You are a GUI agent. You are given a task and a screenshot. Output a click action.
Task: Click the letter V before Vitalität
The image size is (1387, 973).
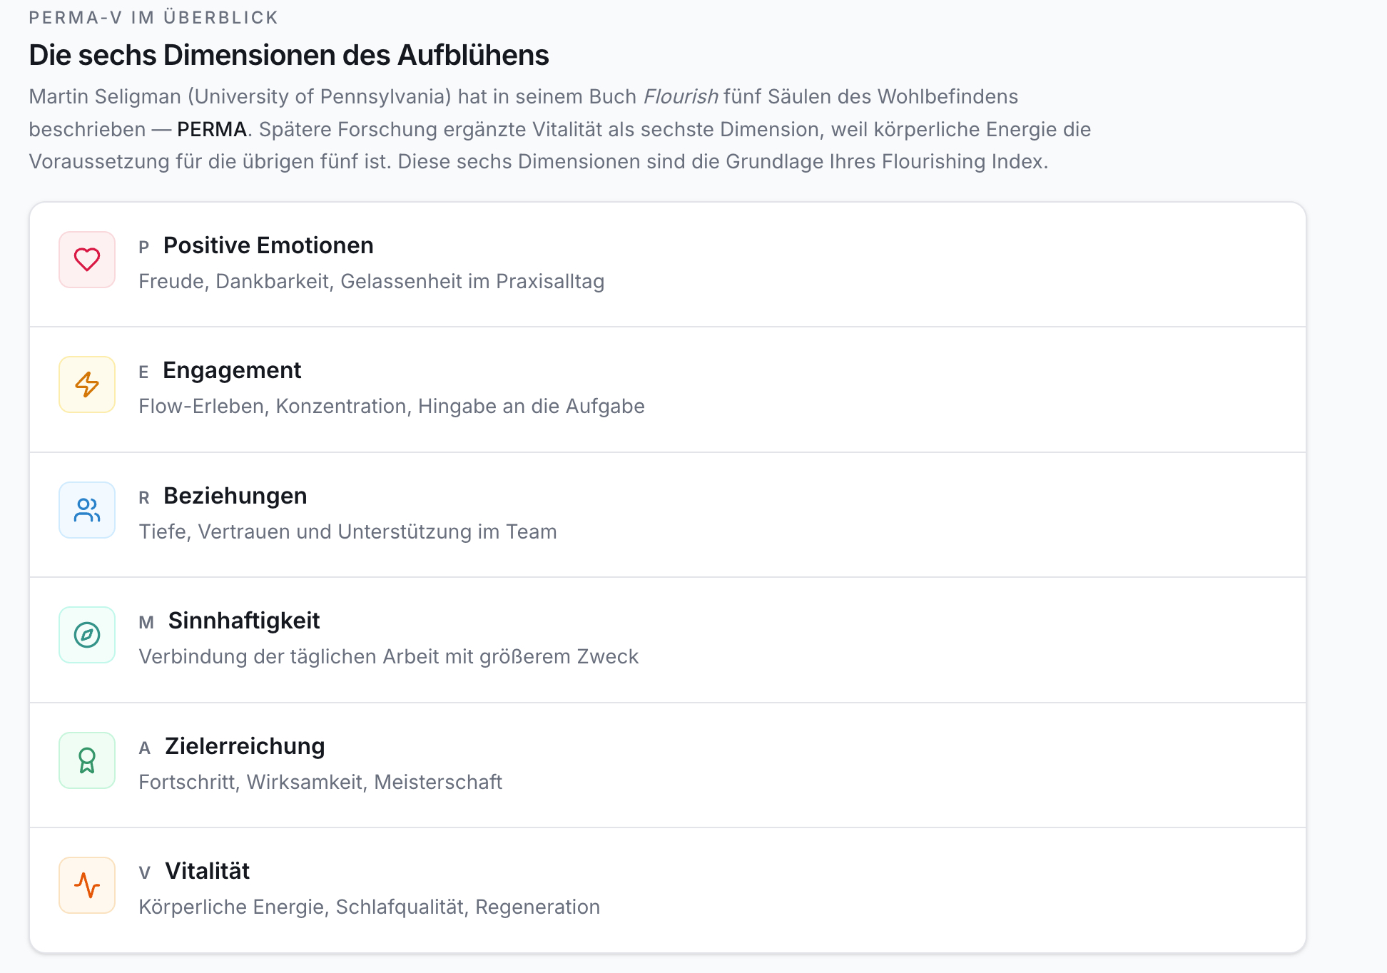[145, 873]
